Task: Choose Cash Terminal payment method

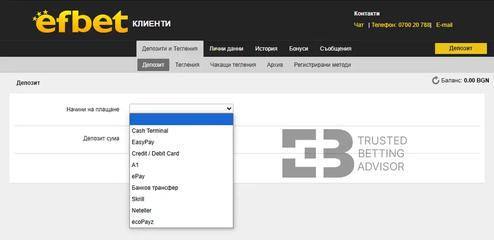Action: point(181,130)
